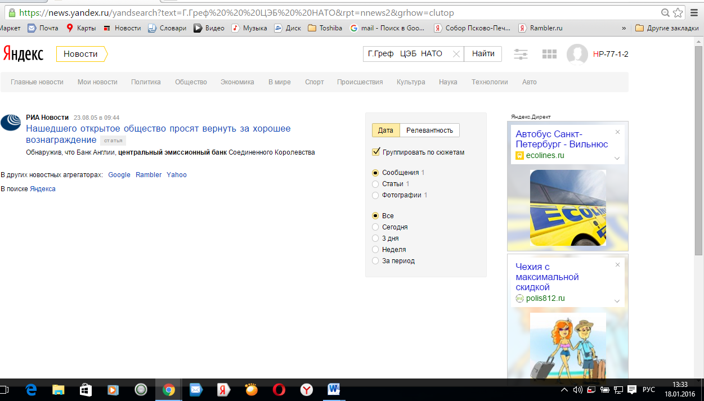Open the Главные новости section

[37, 82]
